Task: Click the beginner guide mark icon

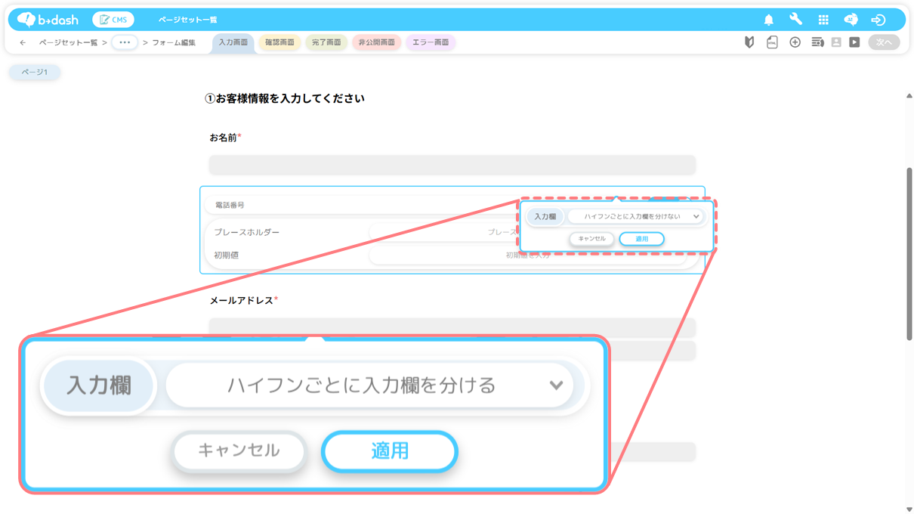Action: tap(749, 42)
